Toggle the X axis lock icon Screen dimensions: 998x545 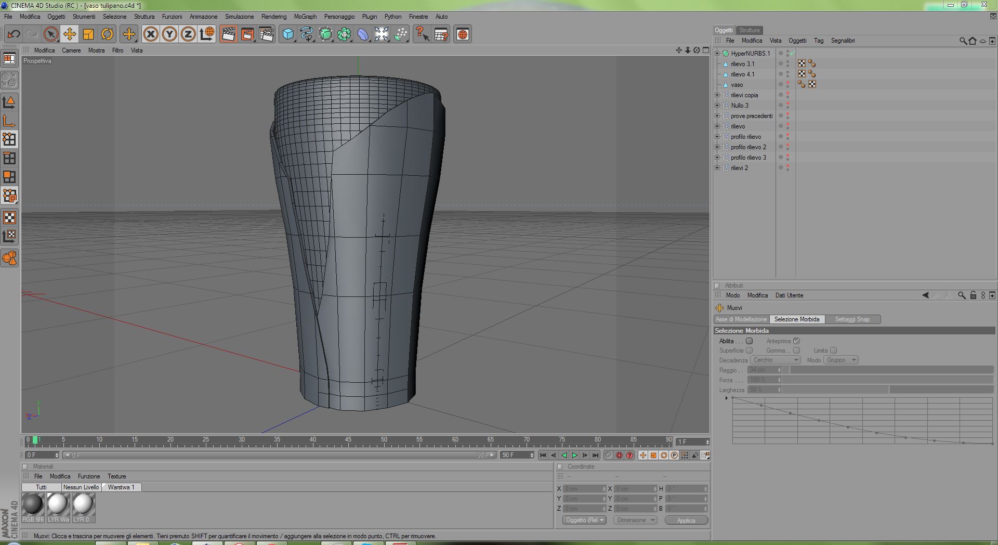click(151, 34)
